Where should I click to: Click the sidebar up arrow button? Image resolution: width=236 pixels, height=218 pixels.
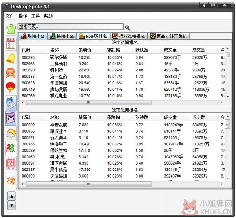pos(11,196)
